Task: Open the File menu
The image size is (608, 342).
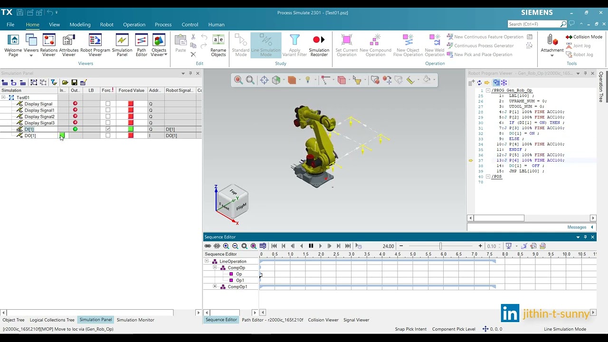Action: pos(10,25)
